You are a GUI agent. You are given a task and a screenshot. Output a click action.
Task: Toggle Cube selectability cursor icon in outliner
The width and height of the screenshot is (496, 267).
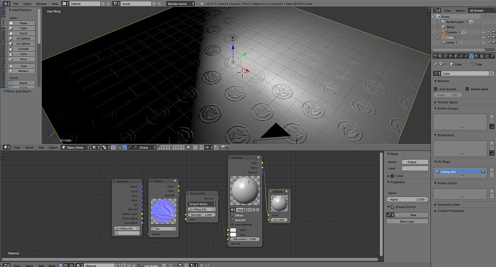tap(489, 37)
